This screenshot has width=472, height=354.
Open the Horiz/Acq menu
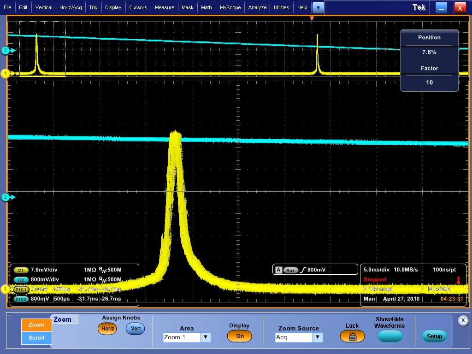(71, 7)
